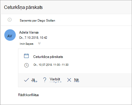
Task: Click sender name 'Adela Vansa'
Action: [x=29, y=32]
